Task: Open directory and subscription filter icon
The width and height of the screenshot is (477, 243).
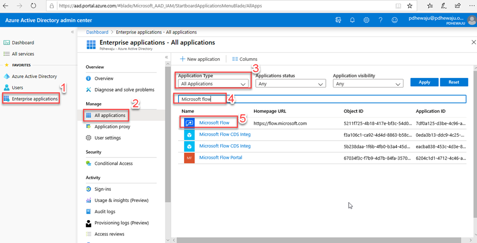Action: [x=338, y=20]
